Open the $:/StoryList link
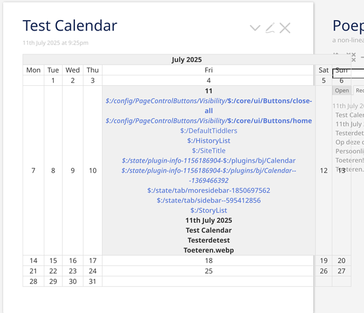The width and height of the screenshot is (364, 313). [208, 210]
